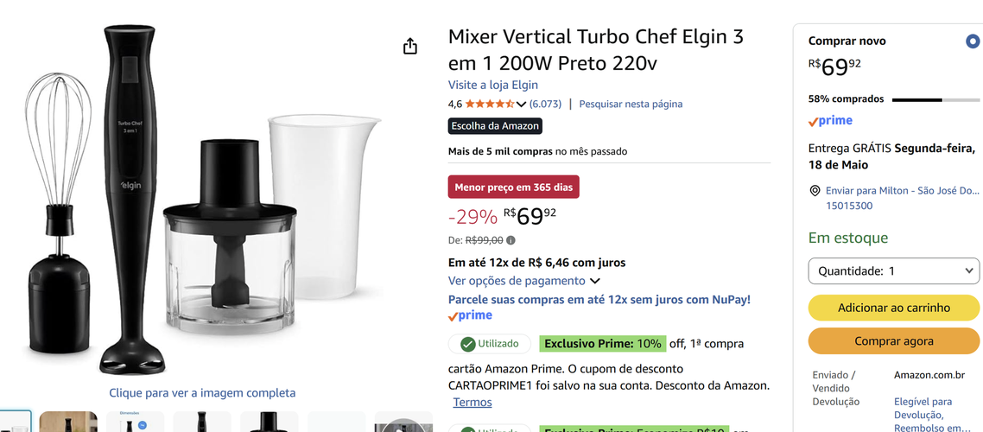Click the share icon above product image
The height and width of the screenshot is (432, 983).
click(410, 46)
